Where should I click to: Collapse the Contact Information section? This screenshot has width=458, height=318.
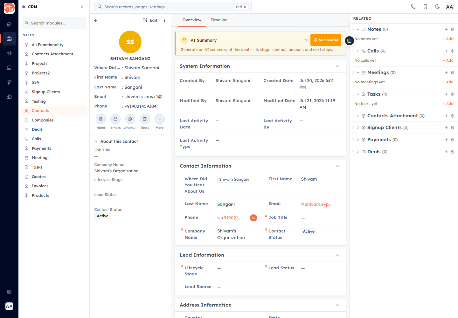[x=337, y=166]
